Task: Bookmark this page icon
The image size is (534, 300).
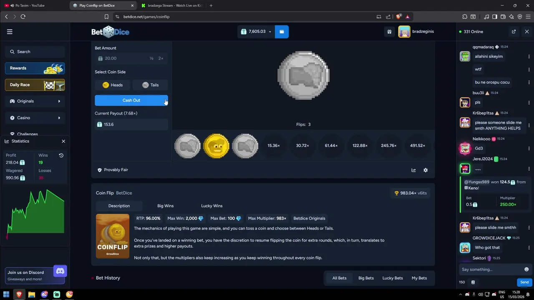Action: pyautogui.click(x=106, y=17)
